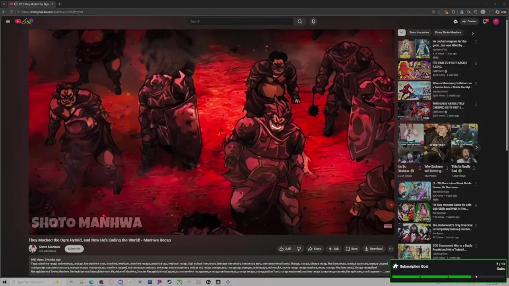
Task: Open more actions ellipsis under video
Action: coord(391,249)
